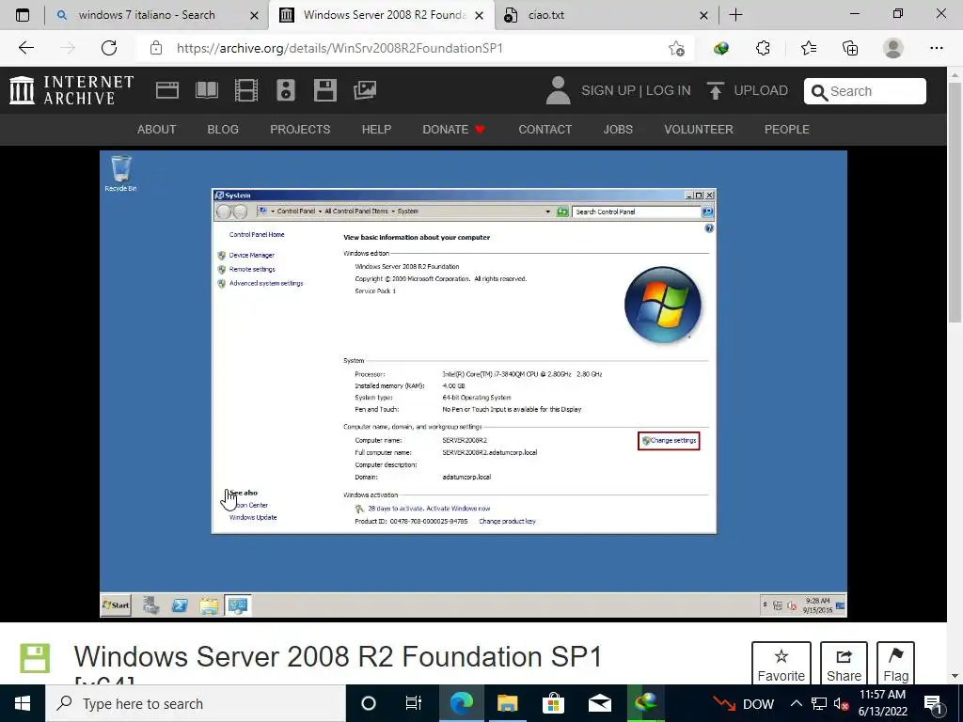Open Edge Settings and more menu

pos(936,48)
